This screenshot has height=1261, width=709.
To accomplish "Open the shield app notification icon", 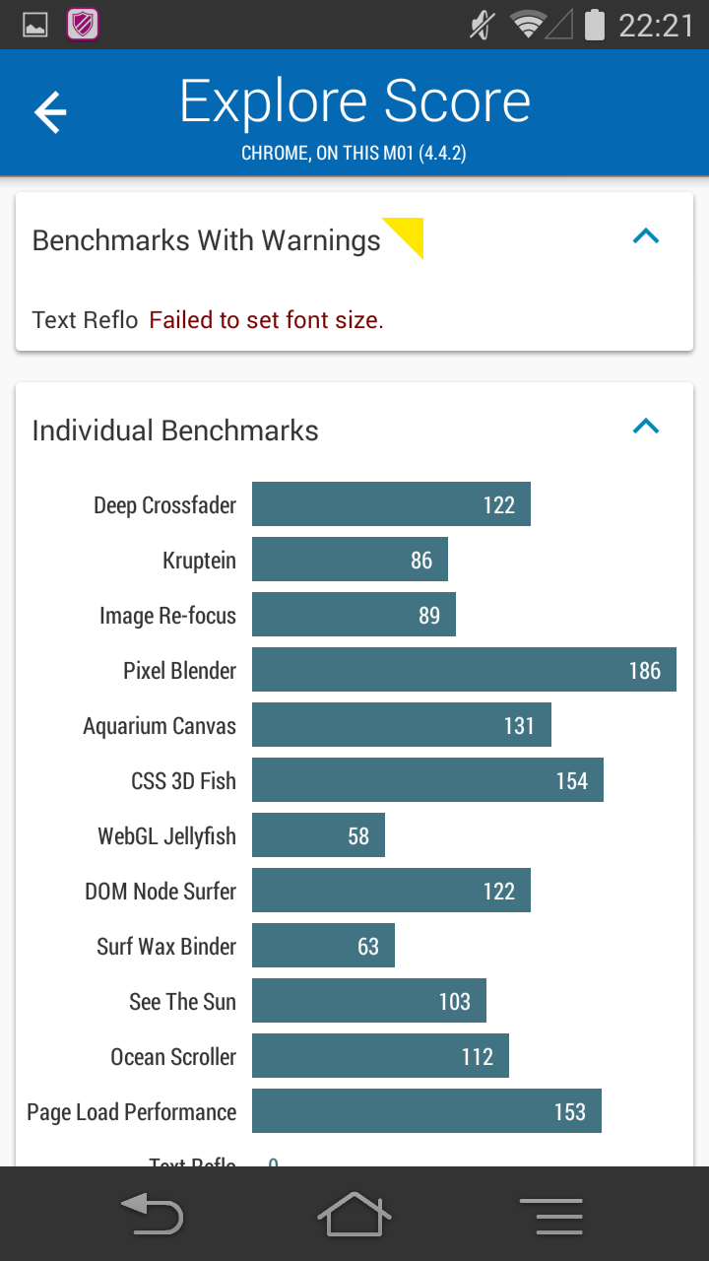I will pyautogui.click(x=83, y=25).
